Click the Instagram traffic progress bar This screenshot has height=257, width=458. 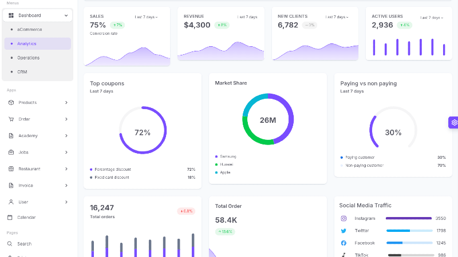coord(409,218)
